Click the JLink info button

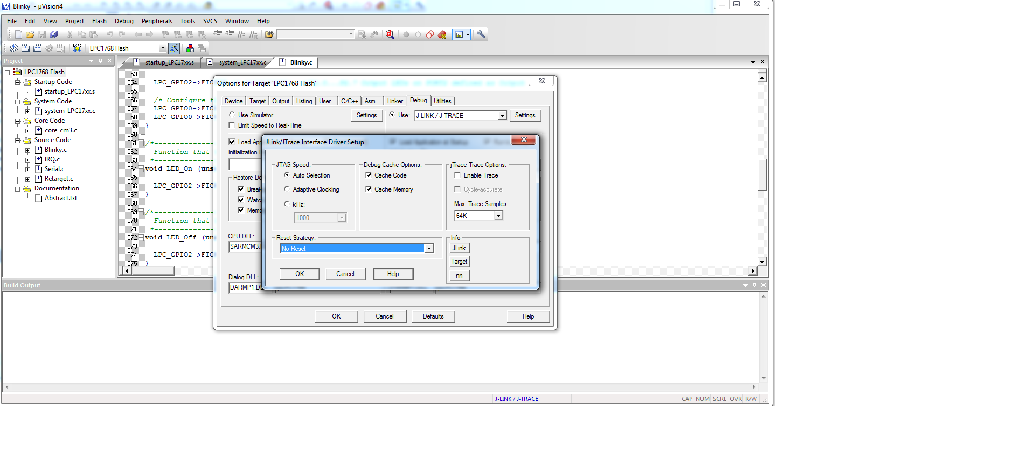[x=459, y=248]
